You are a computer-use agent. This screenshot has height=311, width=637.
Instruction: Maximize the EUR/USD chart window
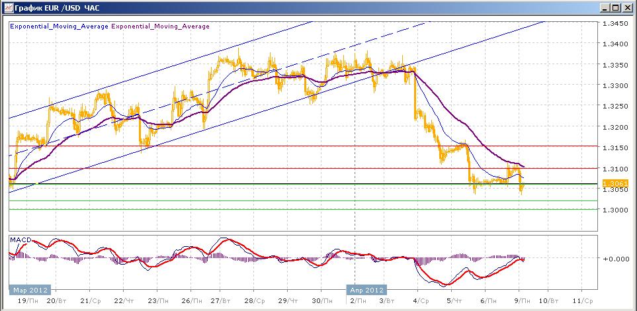pos(616,7)
